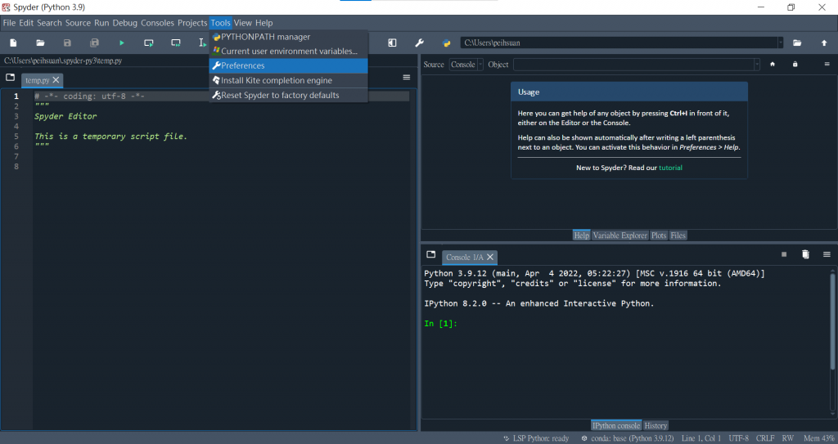Select Reset Spyder to factory defaults
Image resolution: width=838 pixels, height=444 pixels.
click(288, 95)
